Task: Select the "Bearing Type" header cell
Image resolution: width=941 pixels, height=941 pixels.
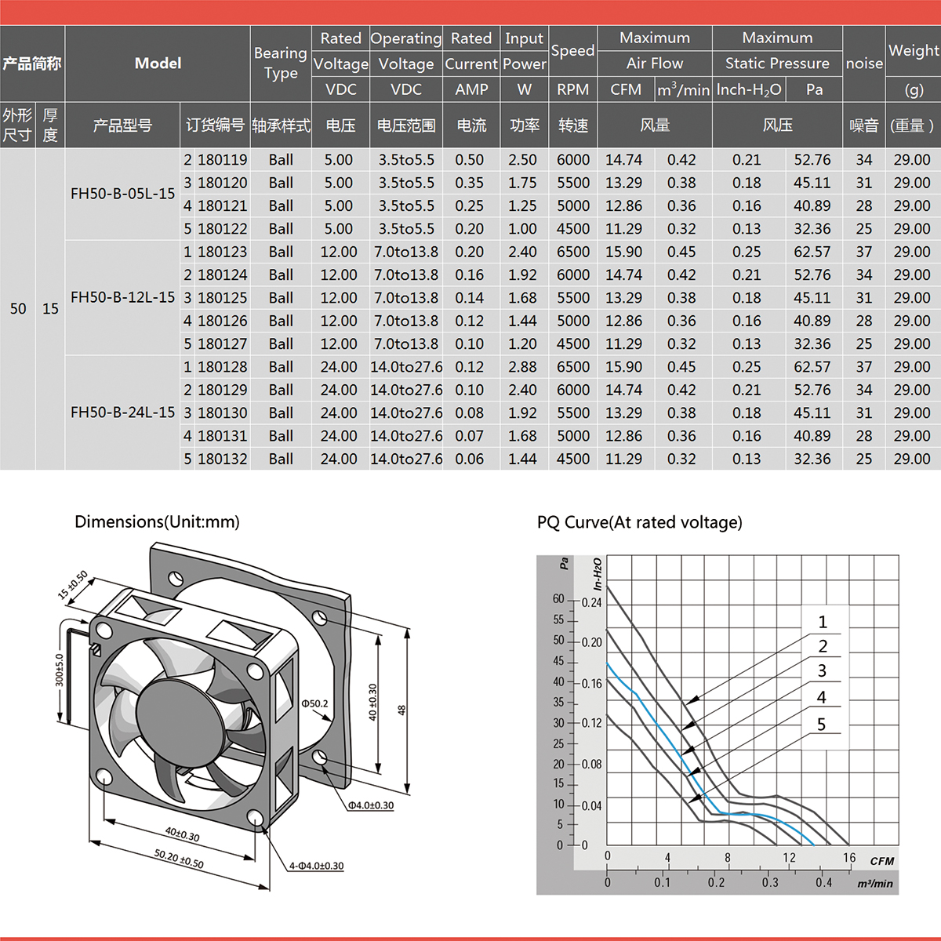Action: (x=281, y=63)
